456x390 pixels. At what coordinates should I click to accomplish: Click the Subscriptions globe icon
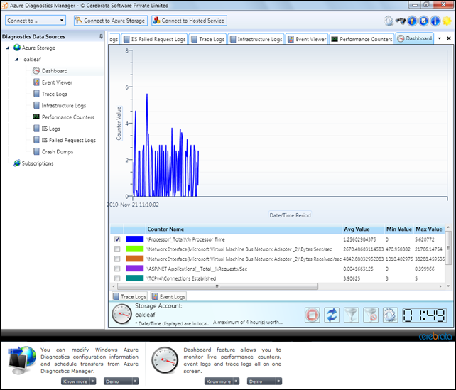click(17, 163)
